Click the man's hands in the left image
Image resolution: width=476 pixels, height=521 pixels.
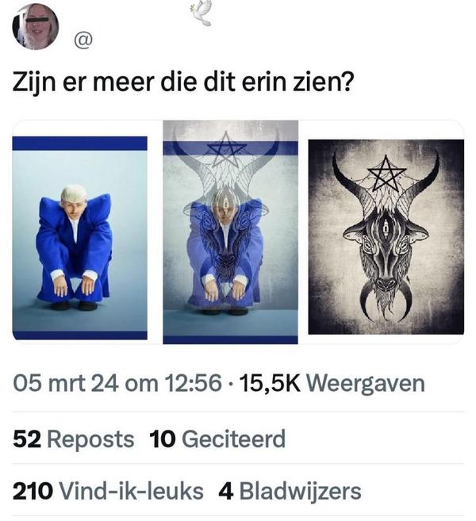pyautogui.click(x=75, y=285)
